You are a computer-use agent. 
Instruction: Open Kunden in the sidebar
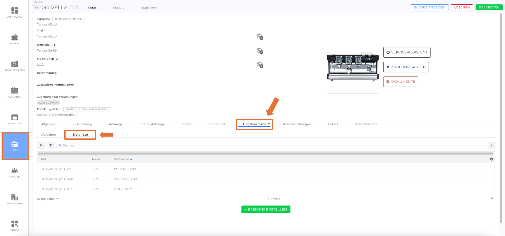coord(15,172)
